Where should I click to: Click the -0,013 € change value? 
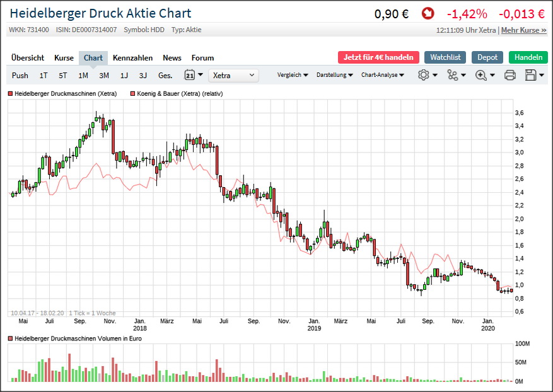coord(521,14)
